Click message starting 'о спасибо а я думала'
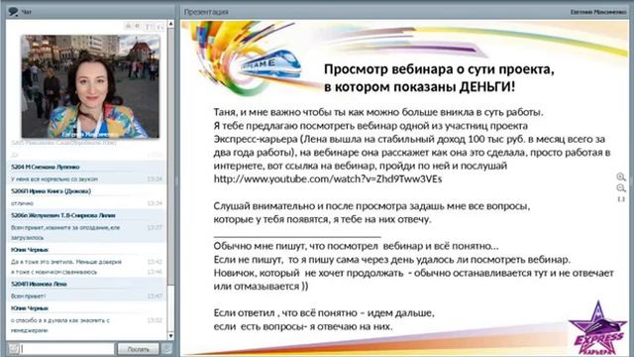Viewport: 634px width, 357px height. click(60, 325)
